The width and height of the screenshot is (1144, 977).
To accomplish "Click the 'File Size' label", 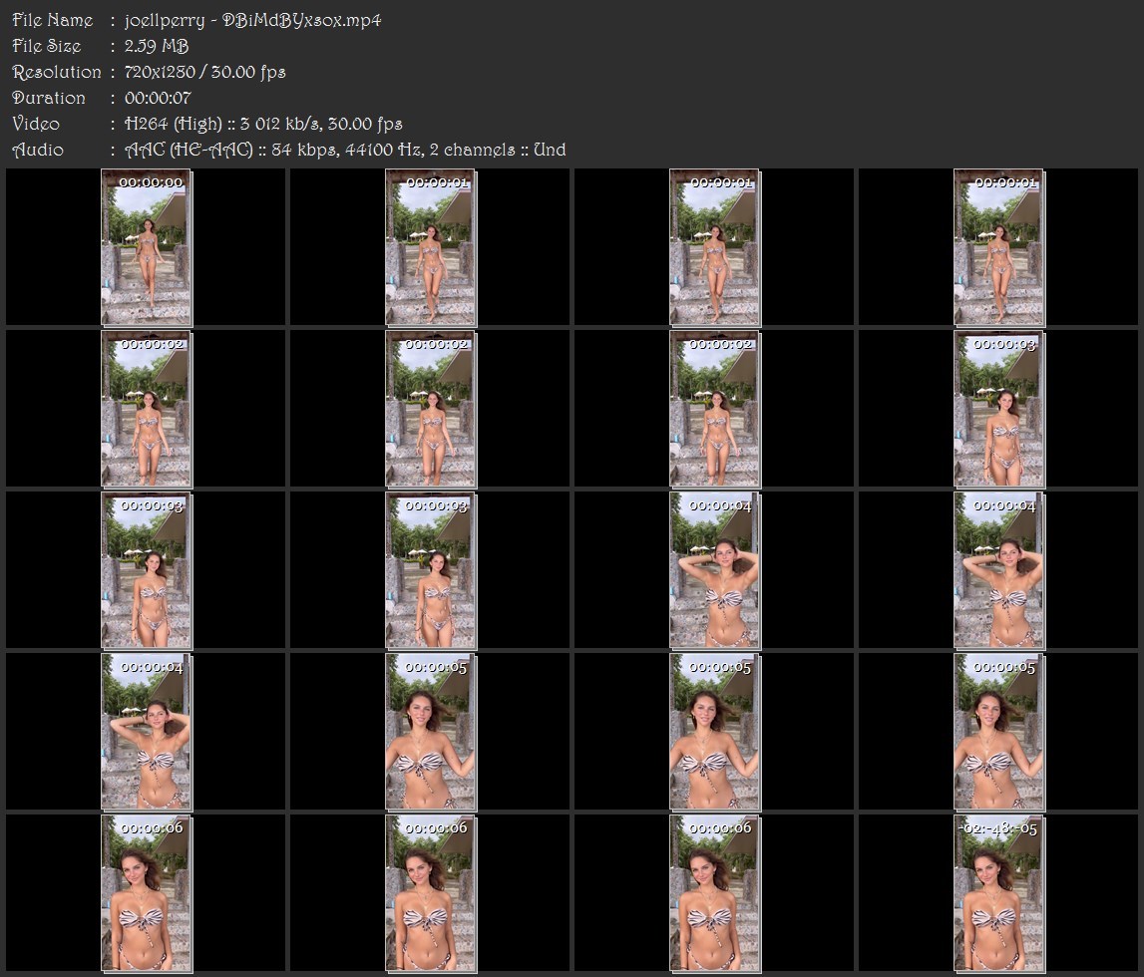I will [x=46, y=46].
